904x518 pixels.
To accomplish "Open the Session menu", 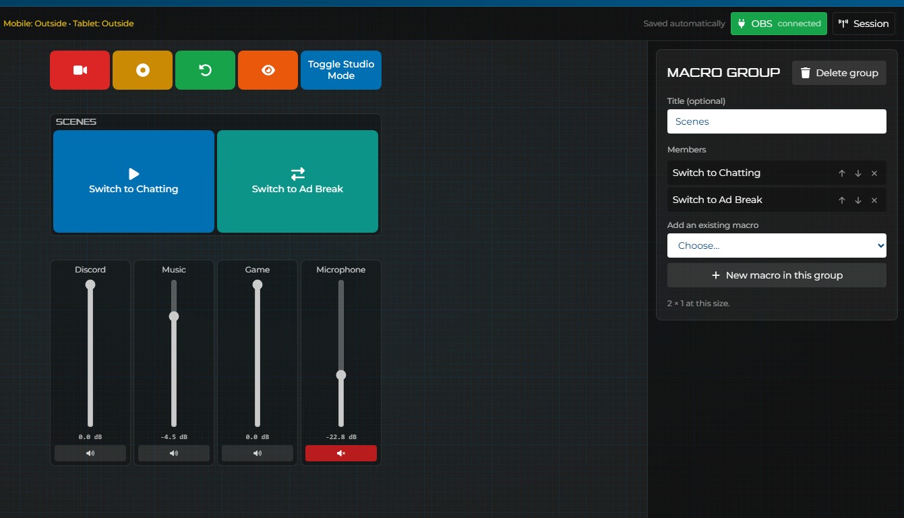I will click(864, 24).
